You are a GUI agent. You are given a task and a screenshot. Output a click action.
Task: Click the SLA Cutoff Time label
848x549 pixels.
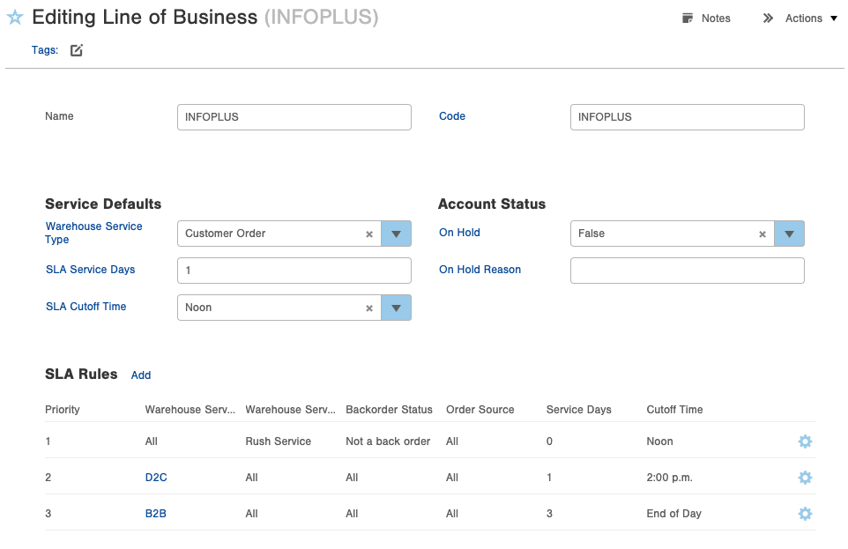86,306
